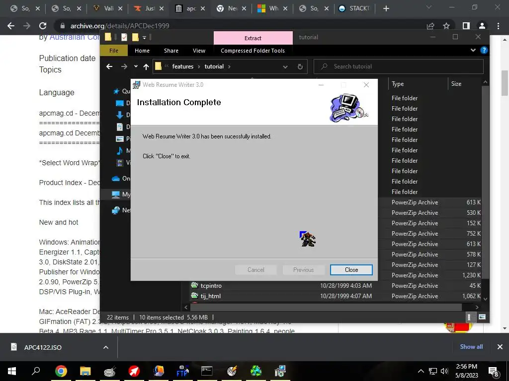Open Chrome three-dot menu
Screen dimensions: 509x381
pyautogui.click(x=498, y=26)
